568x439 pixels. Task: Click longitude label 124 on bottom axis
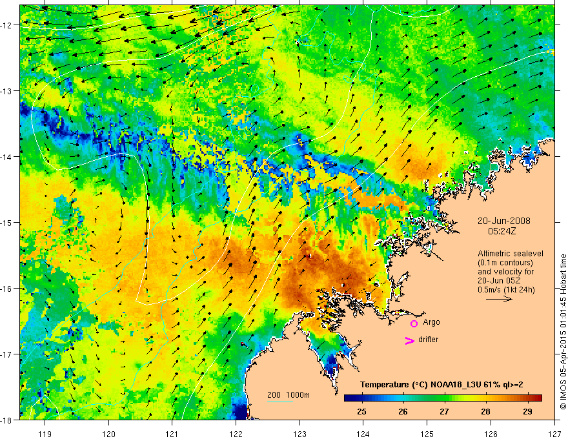coord(363,434)
